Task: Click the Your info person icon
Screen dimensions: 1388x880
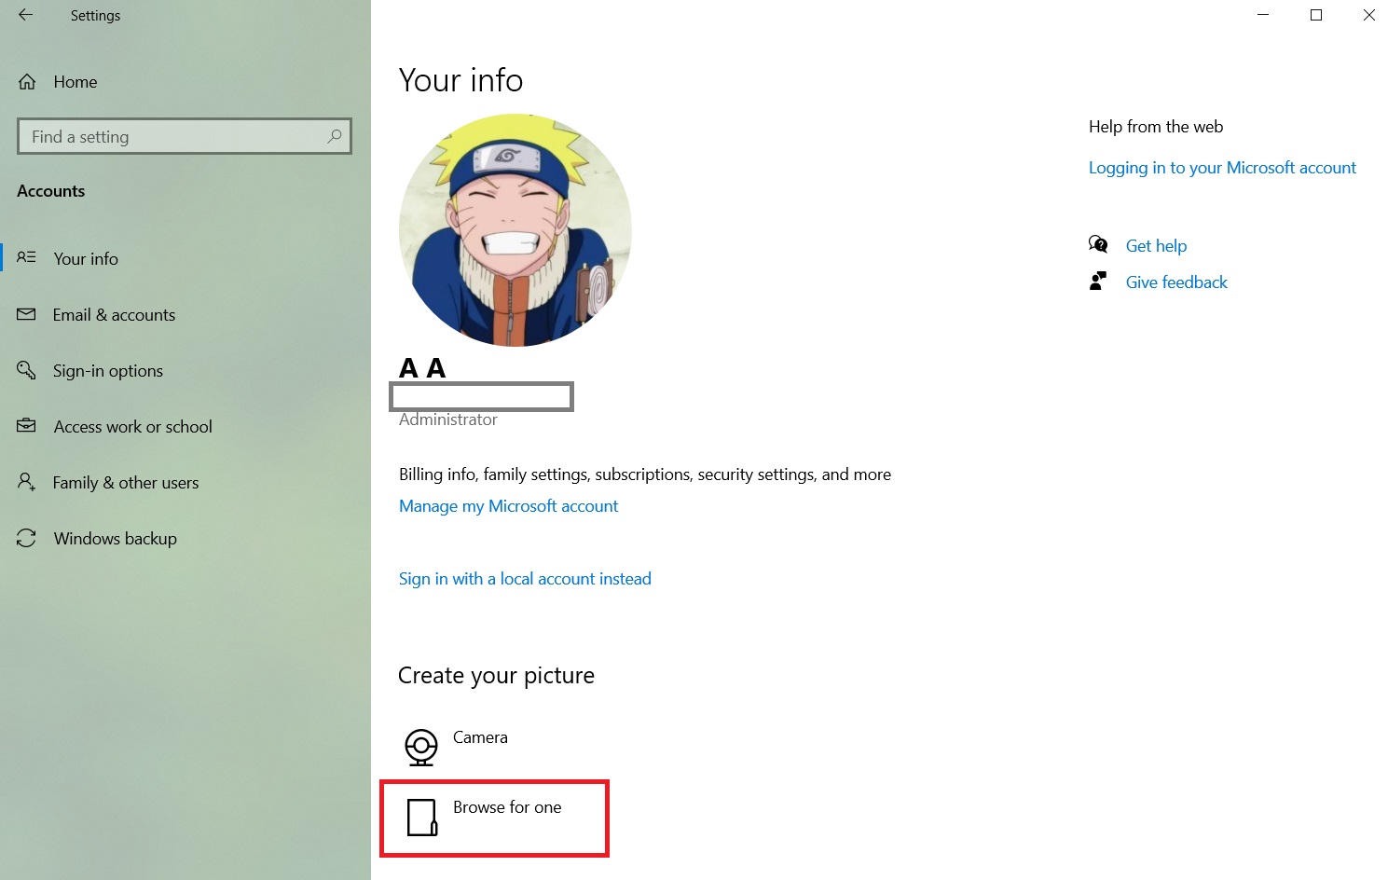Action: point(26,257)
